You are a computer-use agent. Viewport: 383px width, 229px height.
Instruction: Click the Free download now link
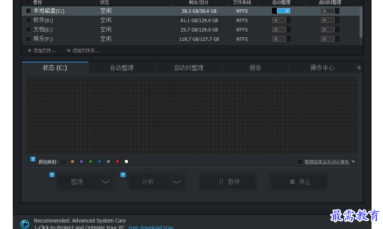point(151,227)
